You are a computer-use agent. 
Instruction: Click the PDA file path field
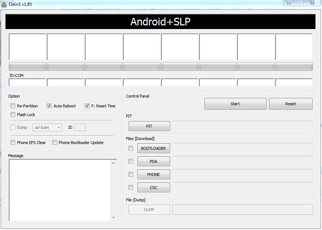(243, 161)
